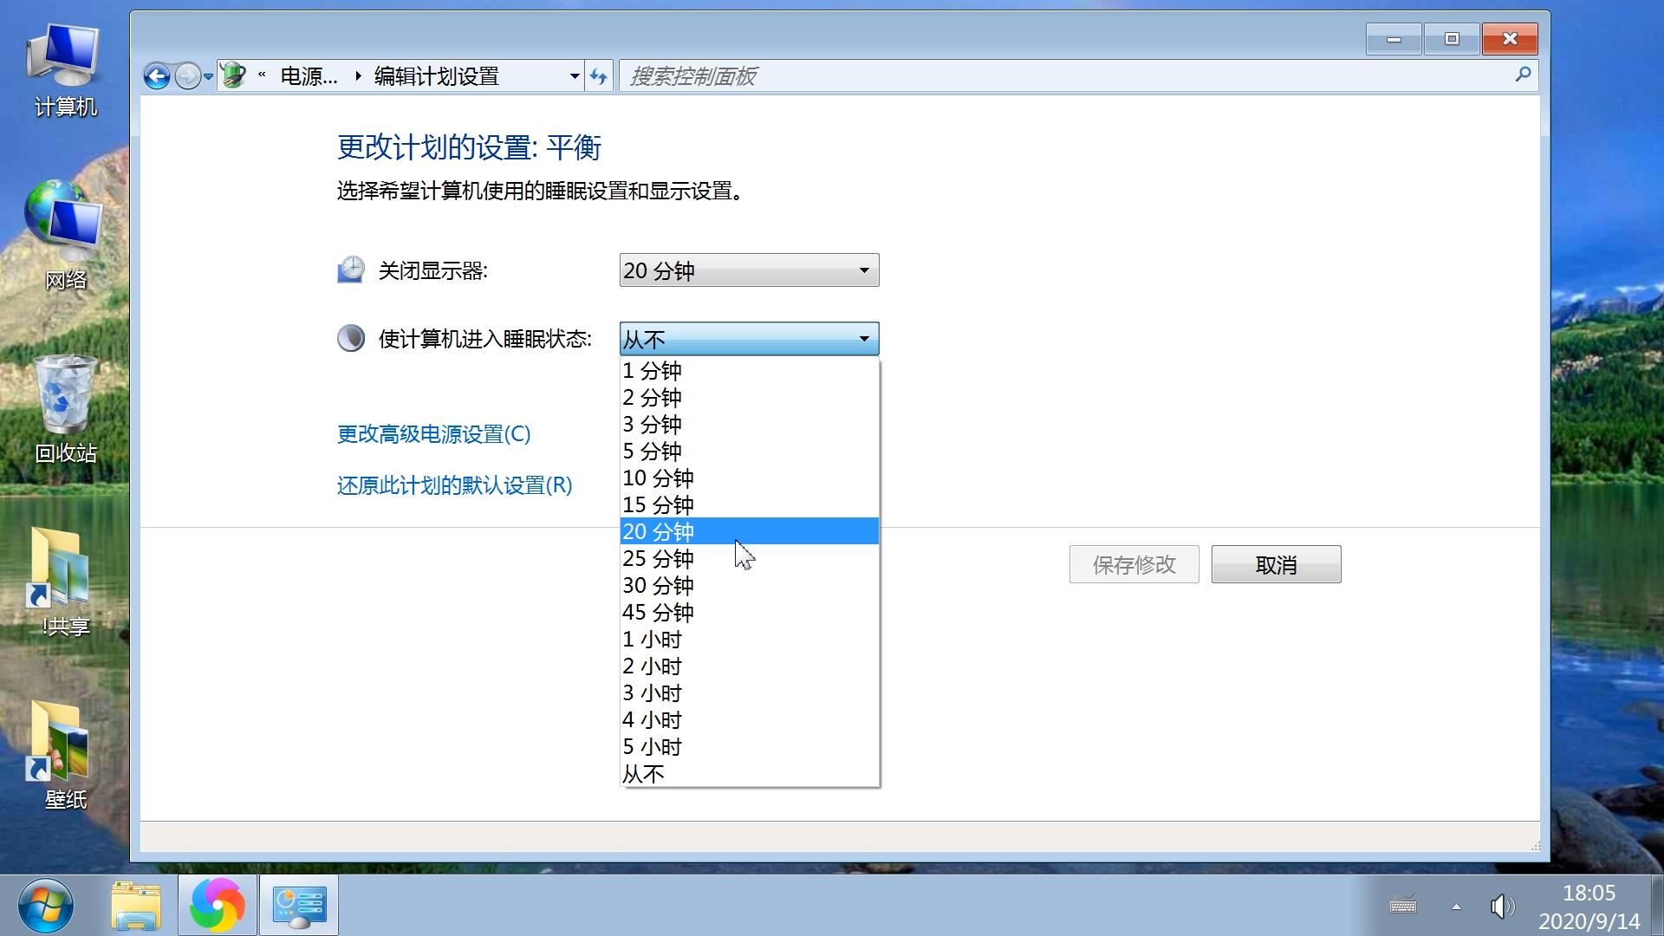
Task: Navigate back with the back arrow
Action: point(157,75)
